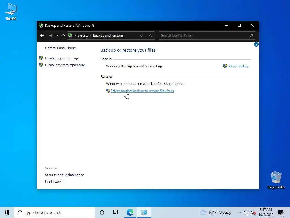Open the notification center icon
Screen dimensions: 290x218
[281, 213]
